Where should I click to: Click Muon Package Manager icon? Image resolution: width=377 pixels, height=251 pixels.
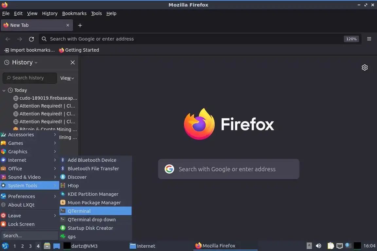tap(63, 203)
